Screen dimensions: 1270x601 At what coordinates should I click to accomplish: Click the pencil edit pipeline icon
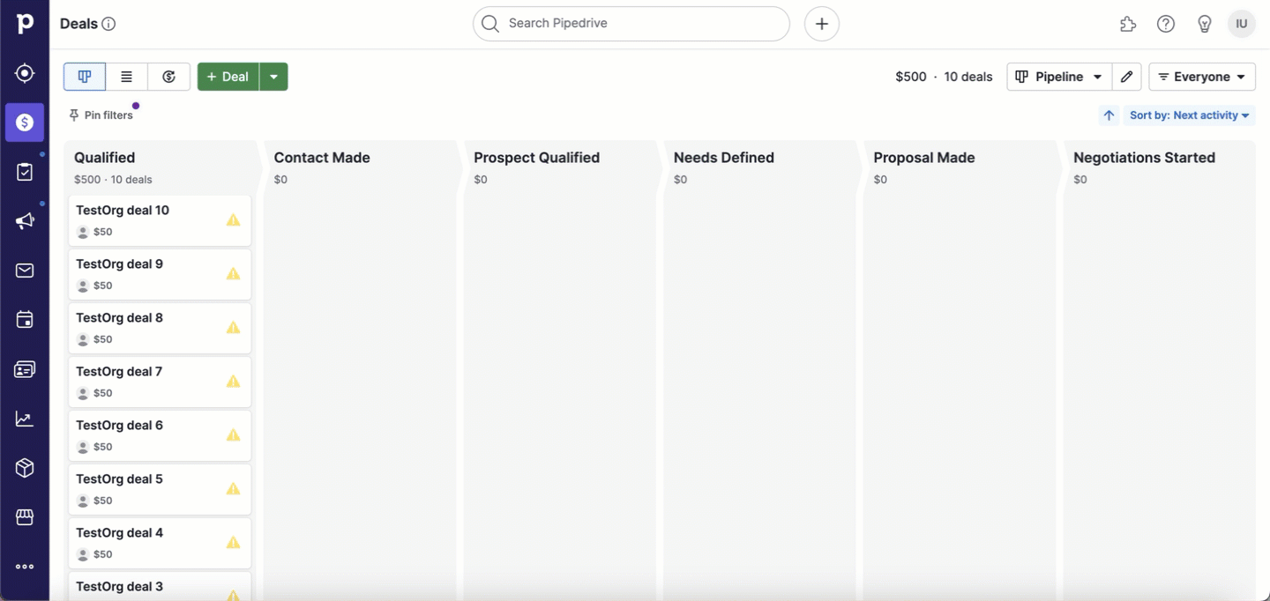[1127, 77]
